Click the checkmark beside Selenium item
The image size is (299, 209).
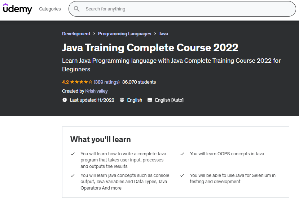(x=183, y=175)
